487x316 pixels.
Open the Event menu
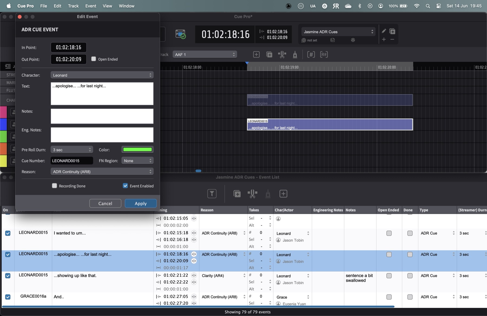[x=91, y=6]
